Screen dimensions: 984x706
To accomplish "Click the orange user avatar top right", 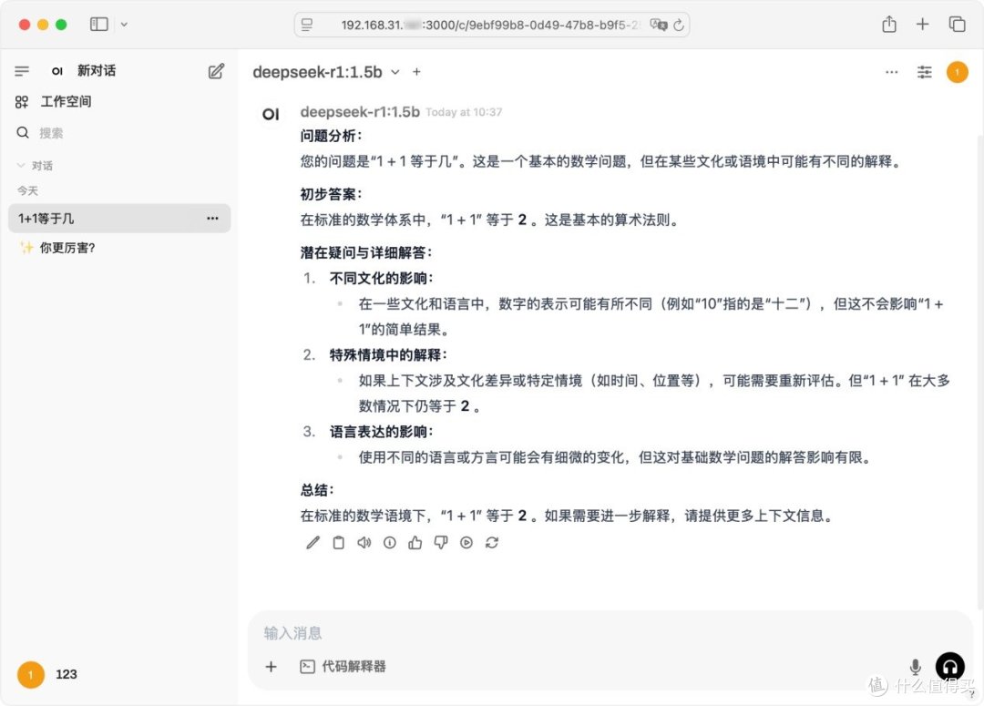I will 957,72.
